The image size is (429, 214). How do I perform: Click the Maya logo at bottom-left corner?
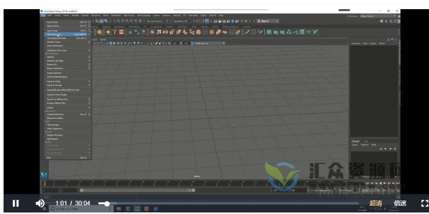pyautogui.click(x=44, y=175)
